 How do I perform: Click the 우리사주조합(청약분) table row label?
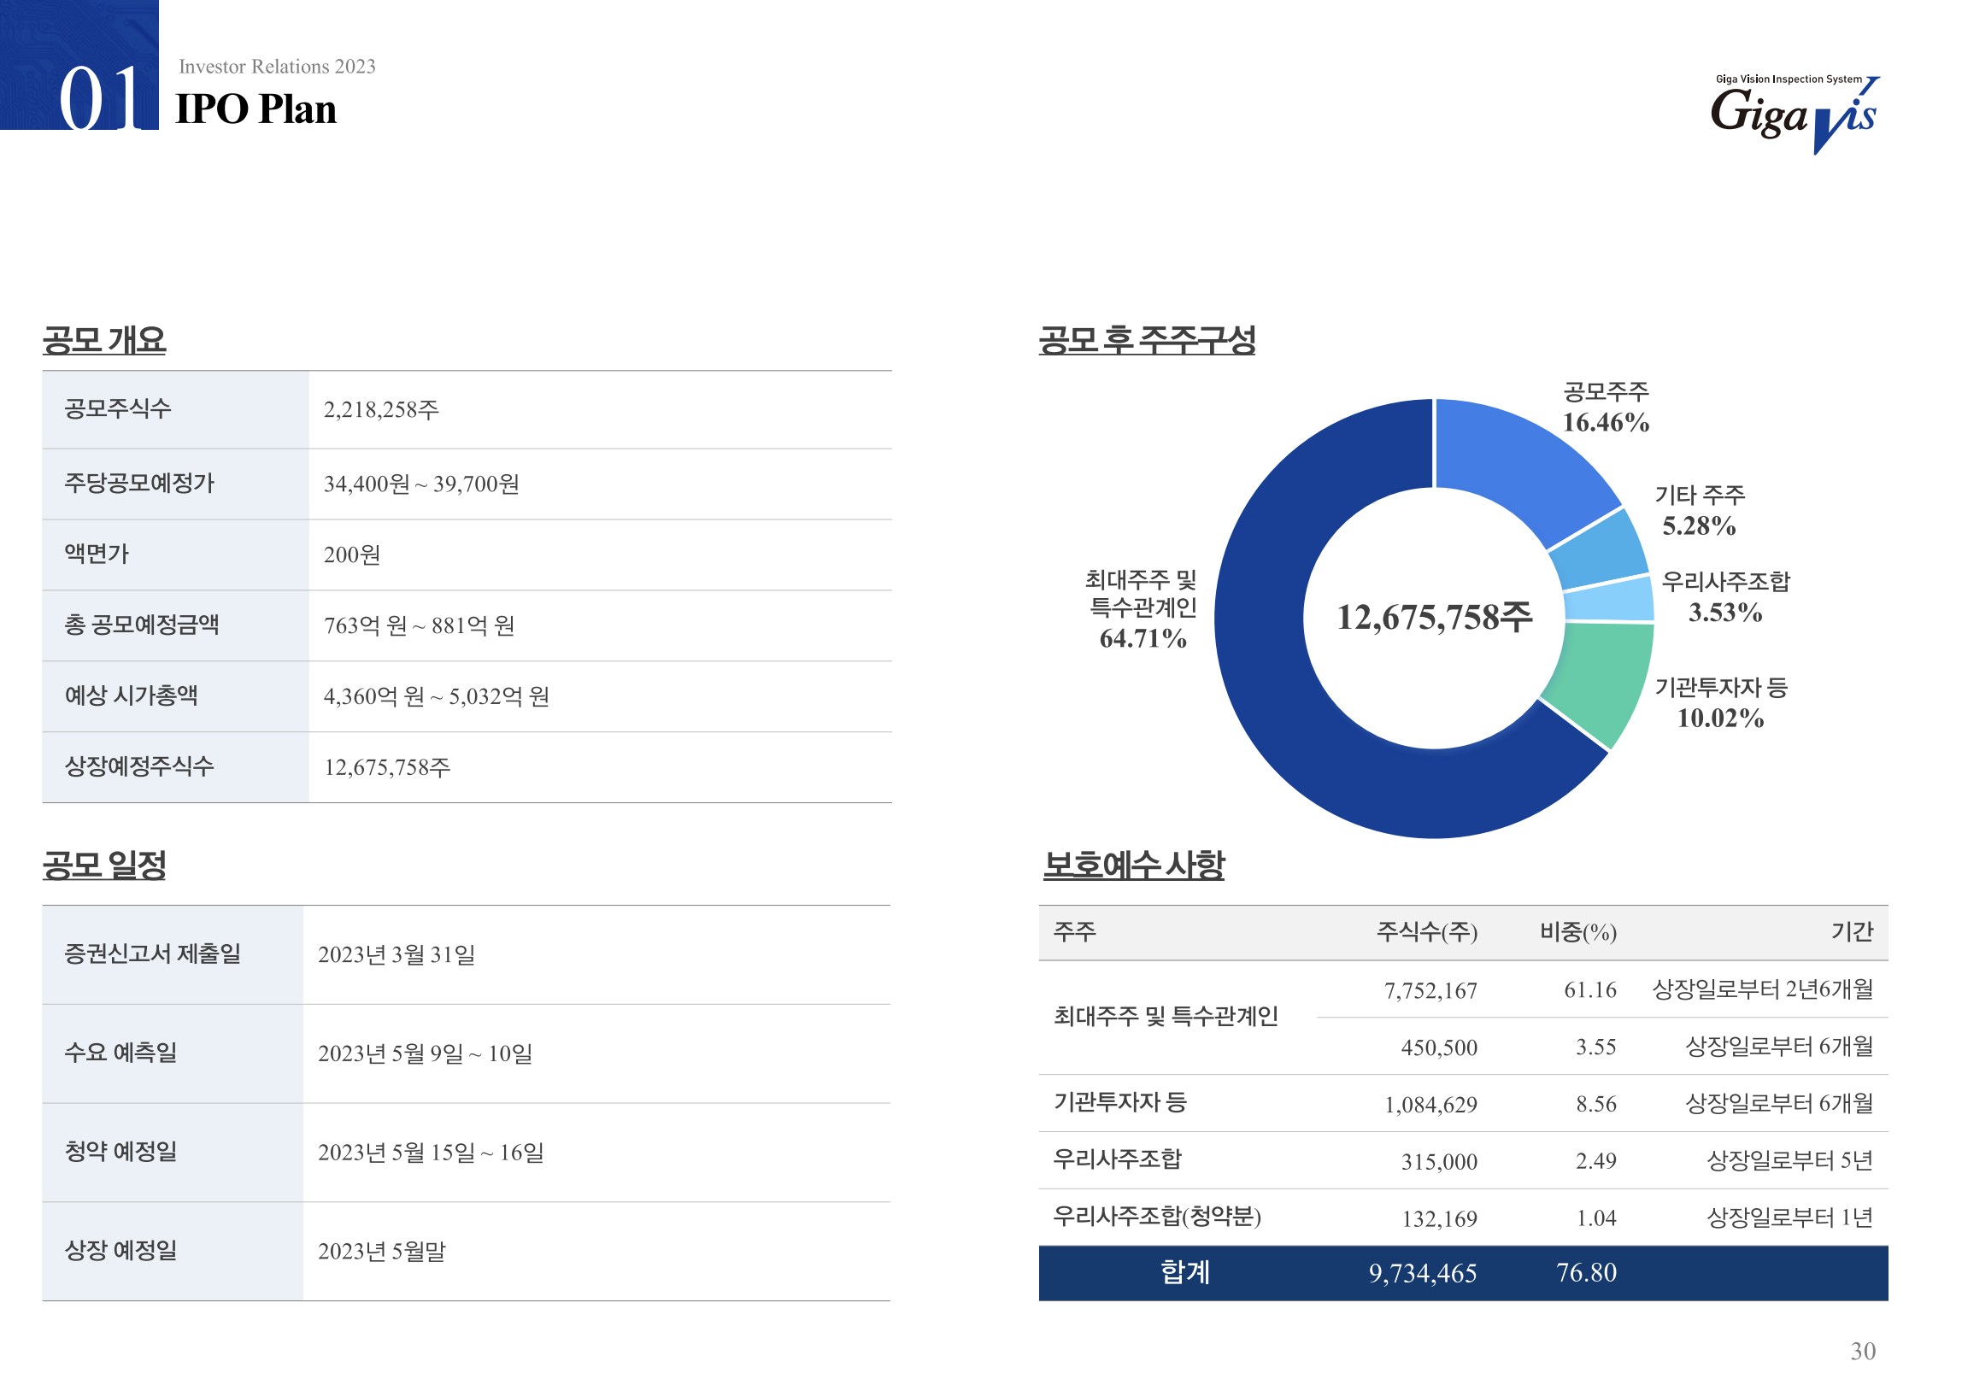(1157, 1217)
